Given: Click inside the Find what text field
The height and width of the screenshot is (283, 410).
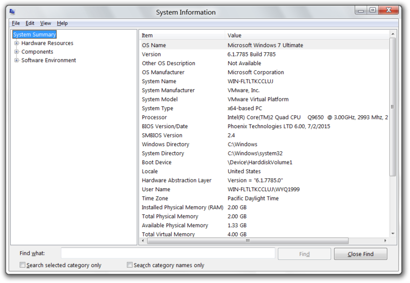Looking at the screenshot, I should [x=168, y=253].
